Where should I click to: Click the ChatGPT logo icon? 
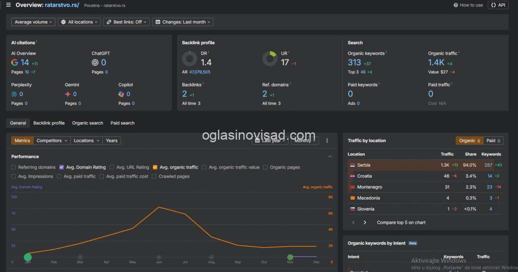95,63
